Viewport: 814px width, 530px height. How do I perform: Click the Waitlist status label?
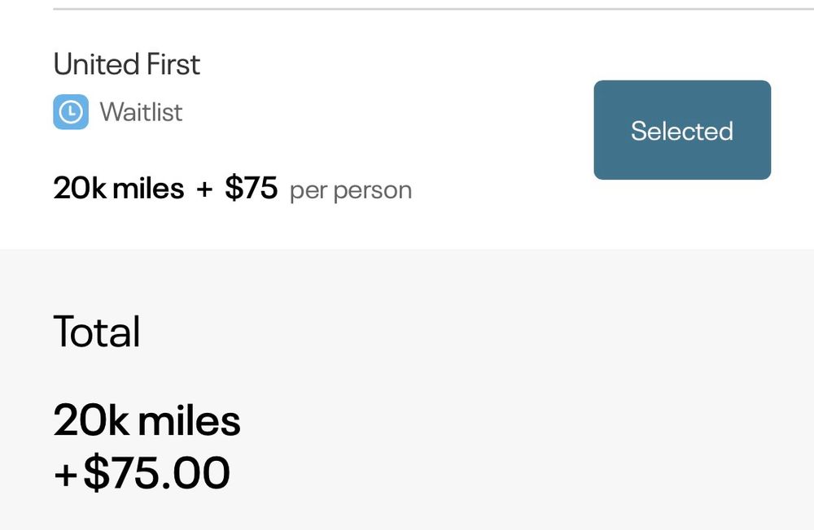141,112
